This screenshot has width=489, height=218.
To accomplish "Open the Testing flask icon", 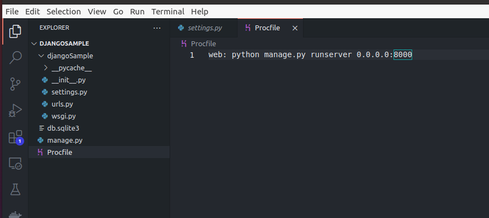I will tap(15, 190).
